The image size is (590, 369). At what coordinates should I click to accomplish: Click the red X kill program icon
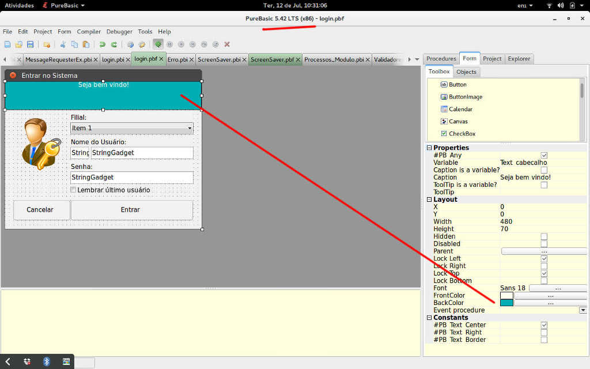(x=227, y=44)
